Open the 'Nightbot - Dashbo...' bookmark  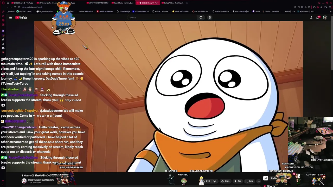pos(45,11)
